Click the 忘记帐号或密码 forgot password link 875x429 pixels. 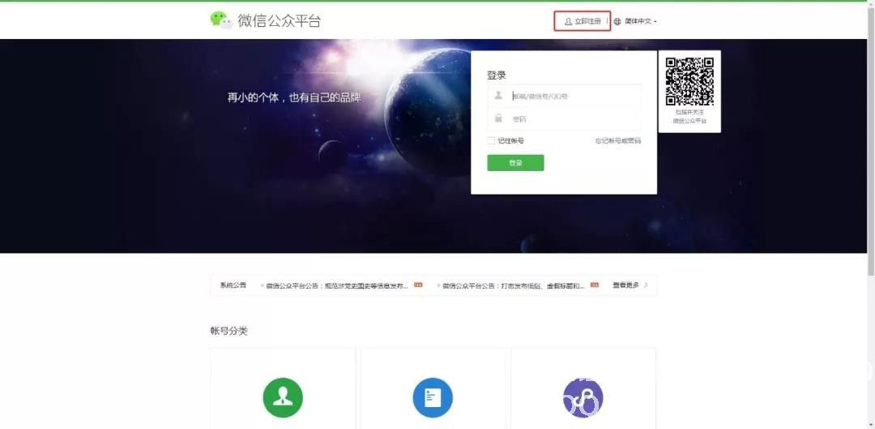(617, 141)
